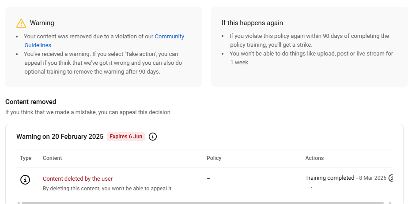Click the yellow warning triangle icon
The width and height of the screenshot is (408, 204).
tap(21, 23)
